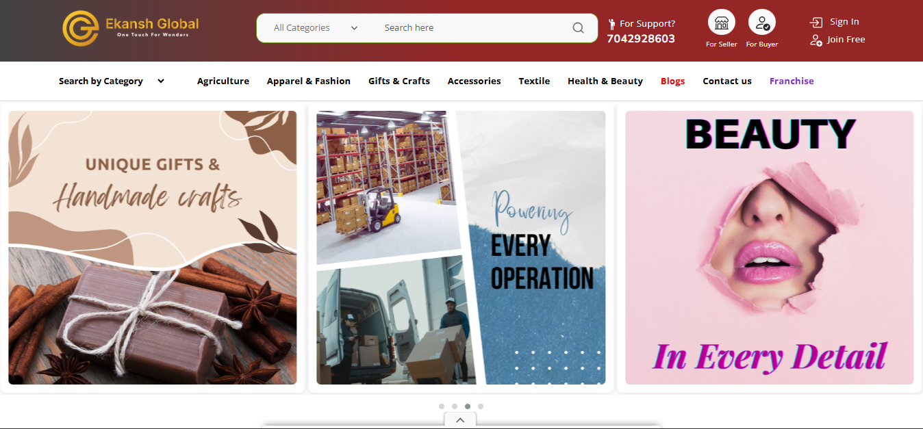Viewport: 923px width, 429px height.
Task: Click the search magnifier icon
Action: click(578, 28)
